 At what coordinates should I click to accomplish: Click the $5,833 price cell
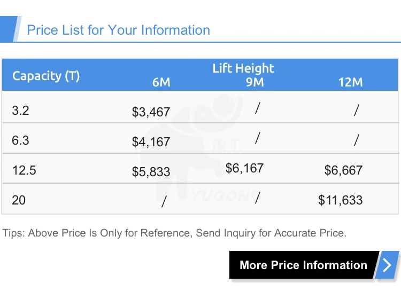coord(151,172)
